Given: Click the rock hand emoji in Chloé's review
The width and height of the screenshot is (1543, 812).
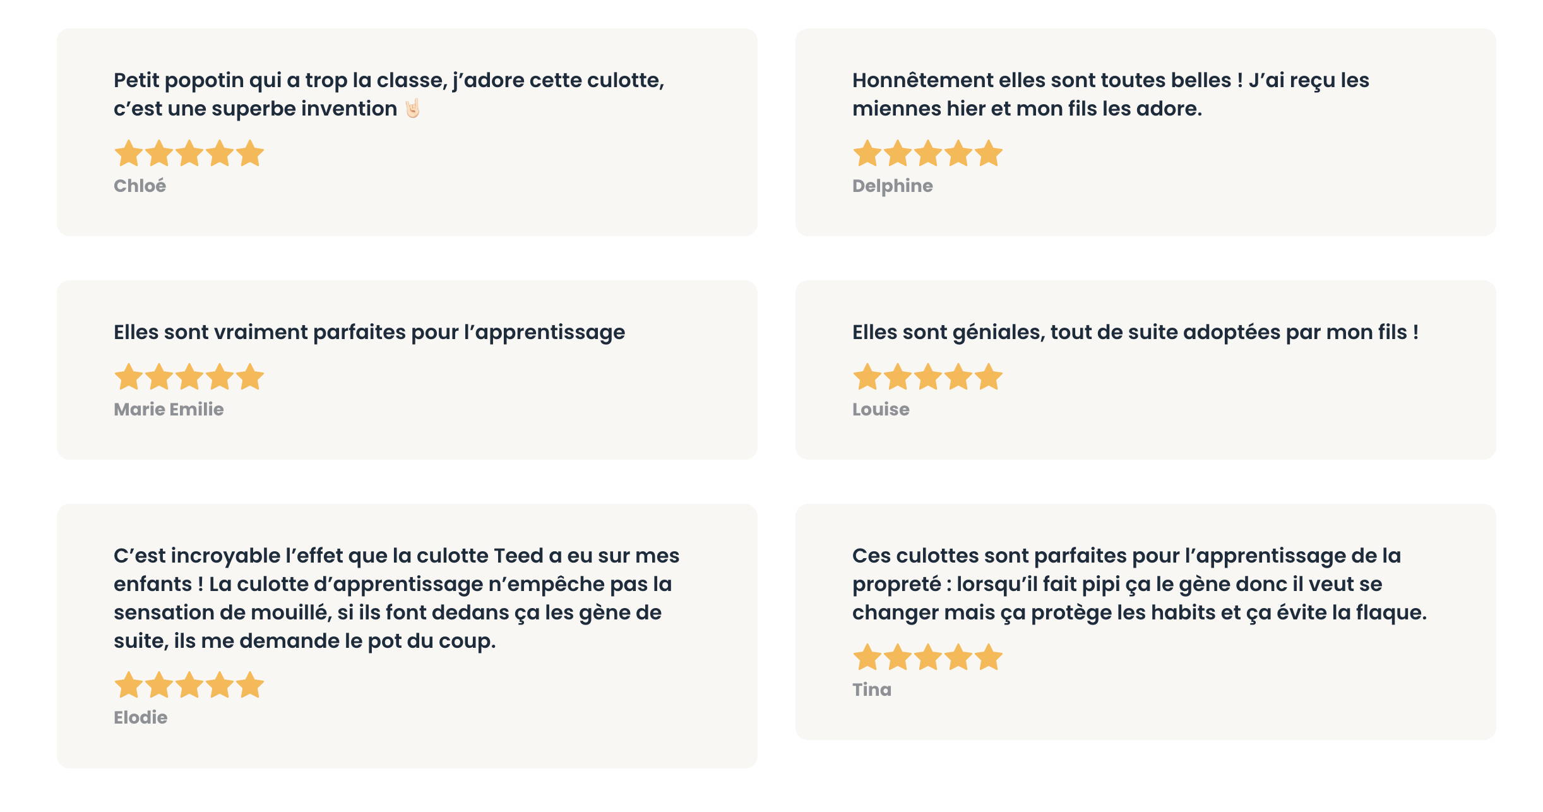Looking at the screenshot, I should click(412, 108).
